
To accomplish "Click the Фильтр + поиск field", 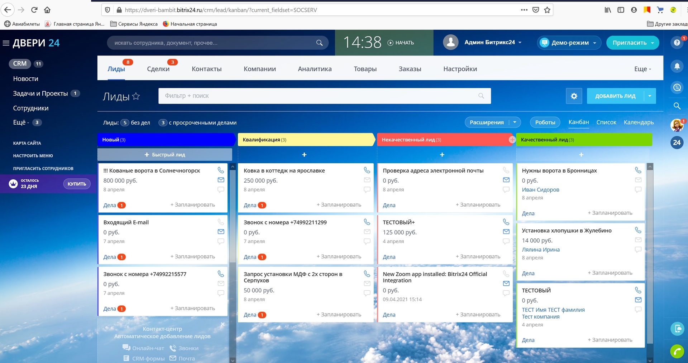I will click(319, 96).
